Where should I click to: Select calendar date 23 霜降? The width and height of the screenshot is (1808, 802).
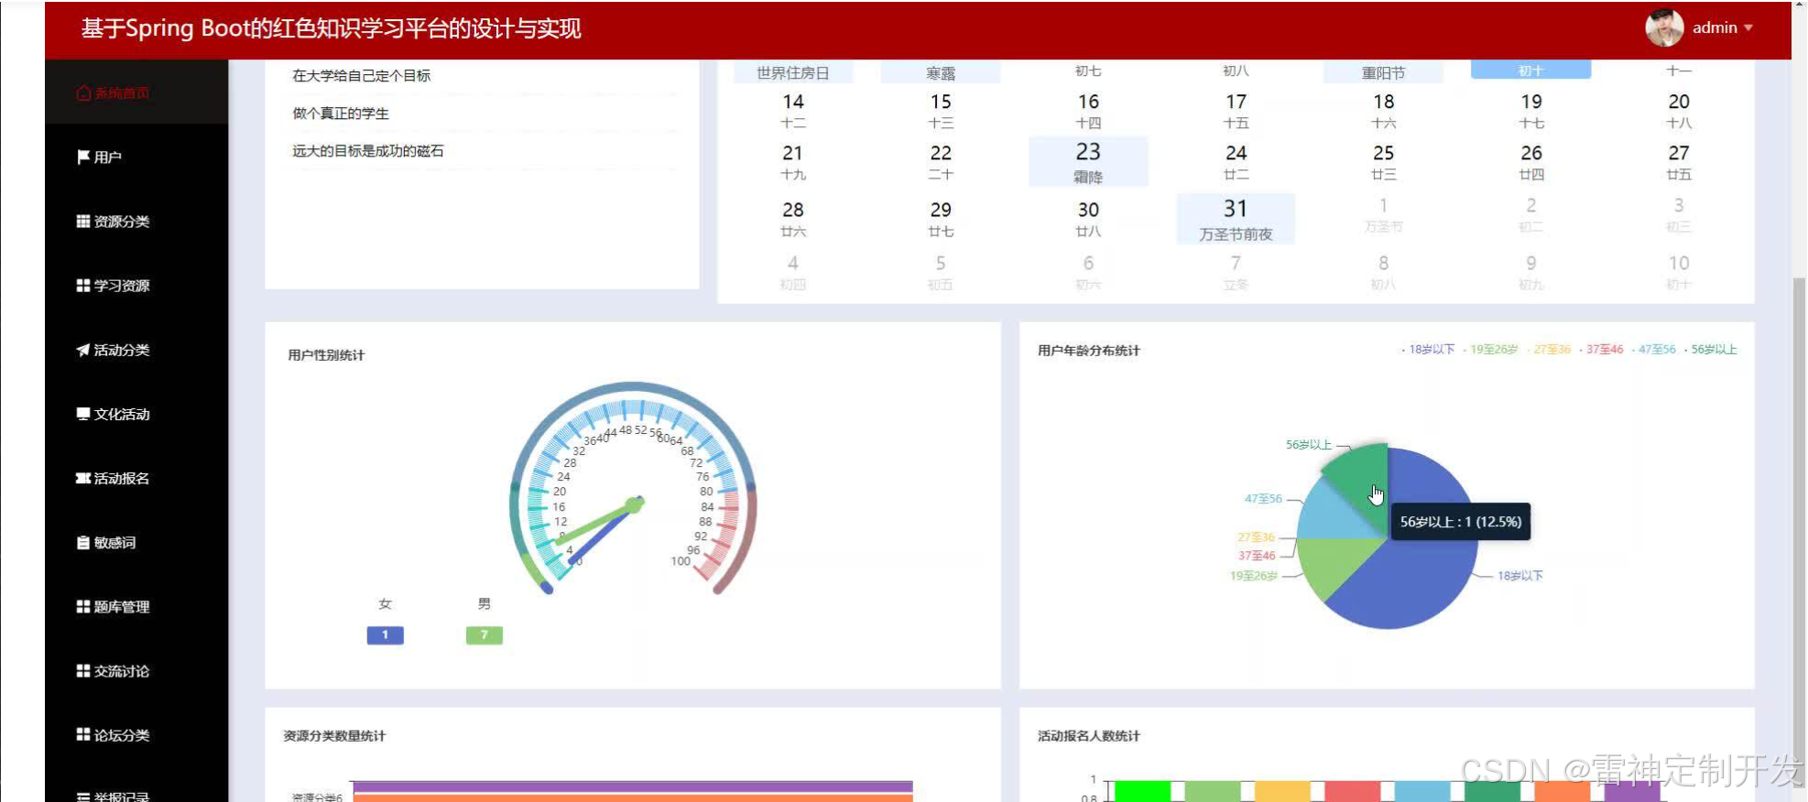point(1088,162)
